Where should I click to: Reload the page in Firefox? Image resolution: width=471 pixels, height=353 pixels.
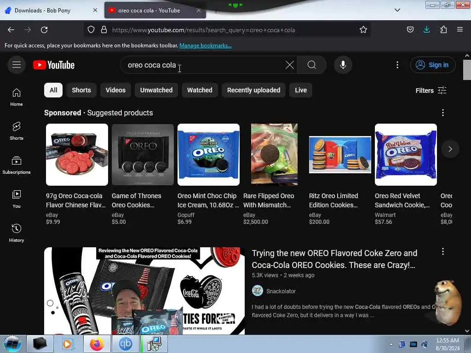coord(44,30)
